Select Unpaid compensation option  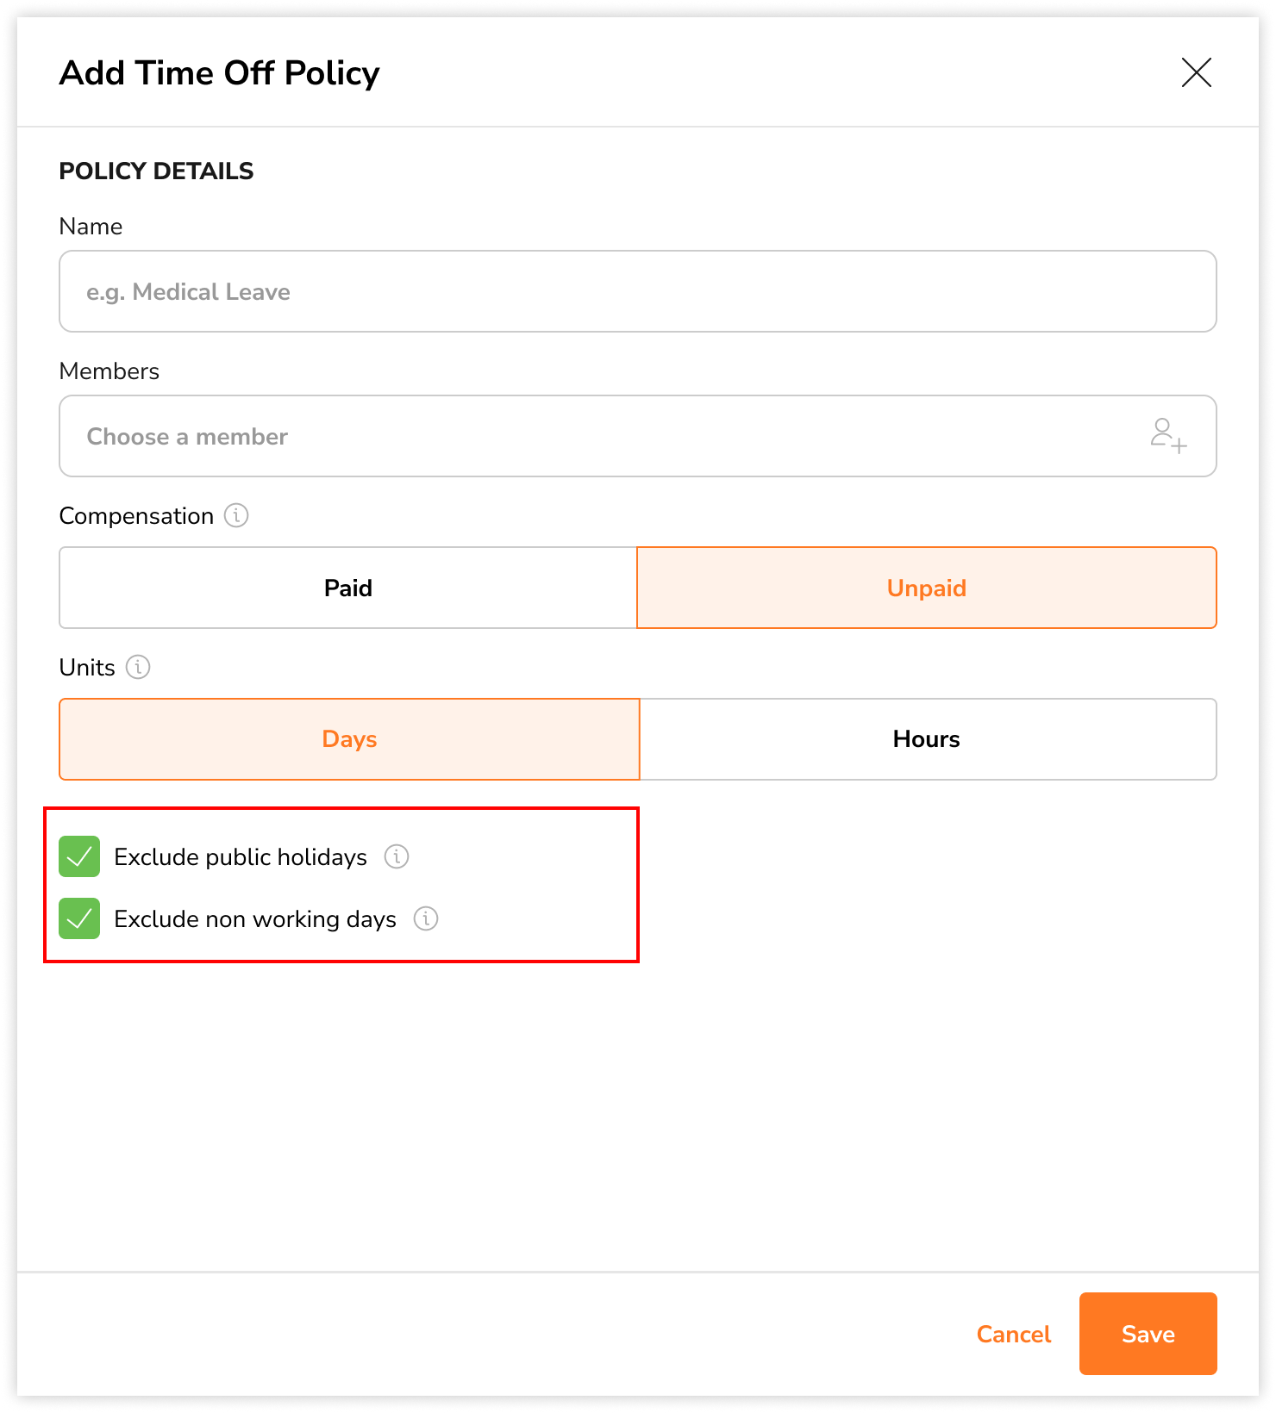927,588
